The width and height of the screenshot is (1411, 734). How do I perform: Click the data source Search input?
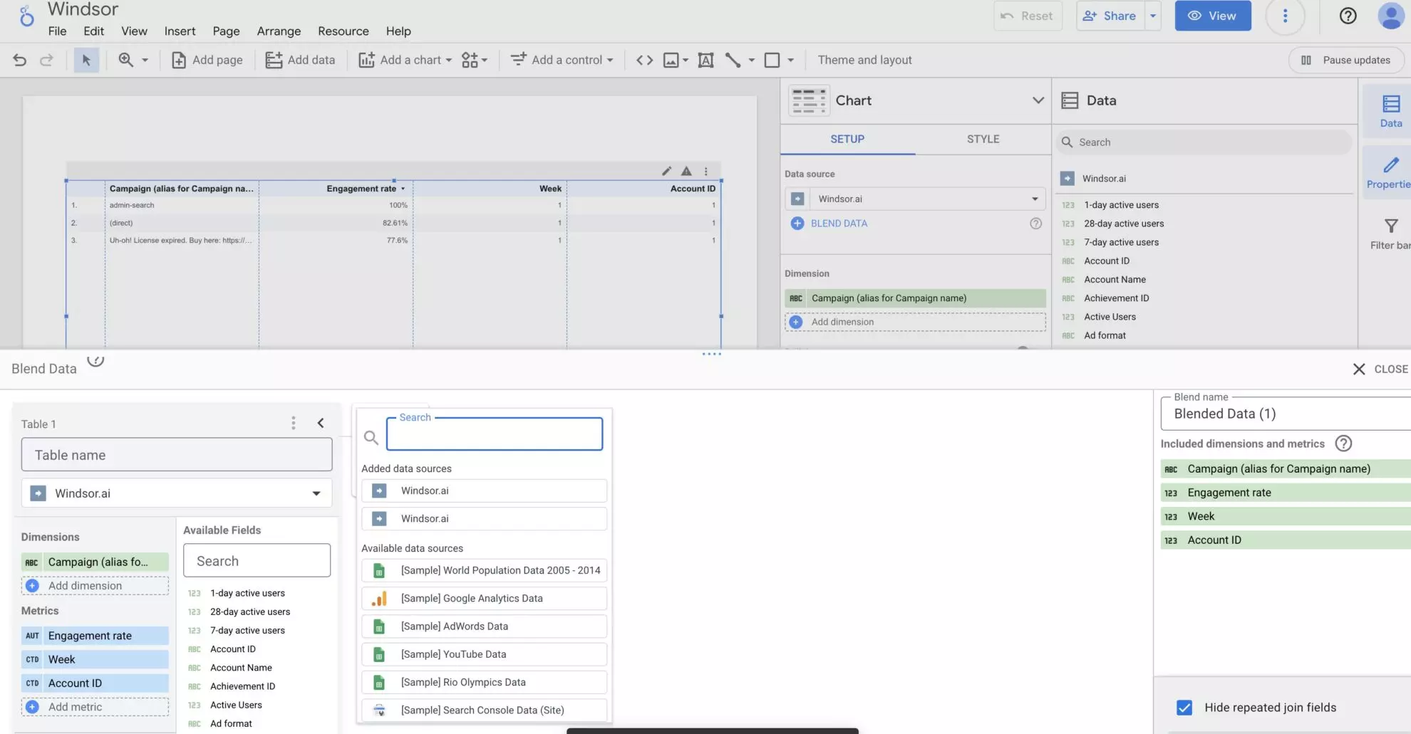click(495, 434)
